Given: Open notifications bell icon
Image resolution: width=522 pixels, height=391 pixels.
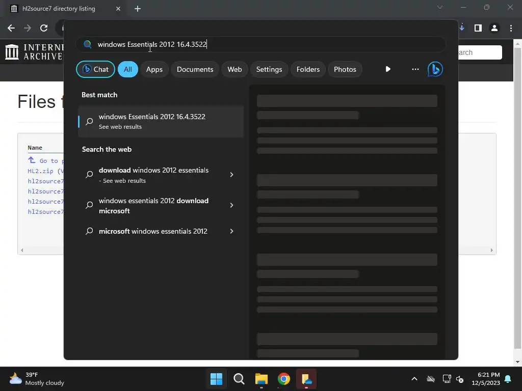Looking at the screenshot, I should [508, 379].
